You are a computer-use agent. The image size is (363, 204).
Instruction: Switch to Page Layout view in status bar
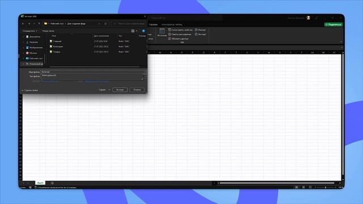[x=303, y=188]
